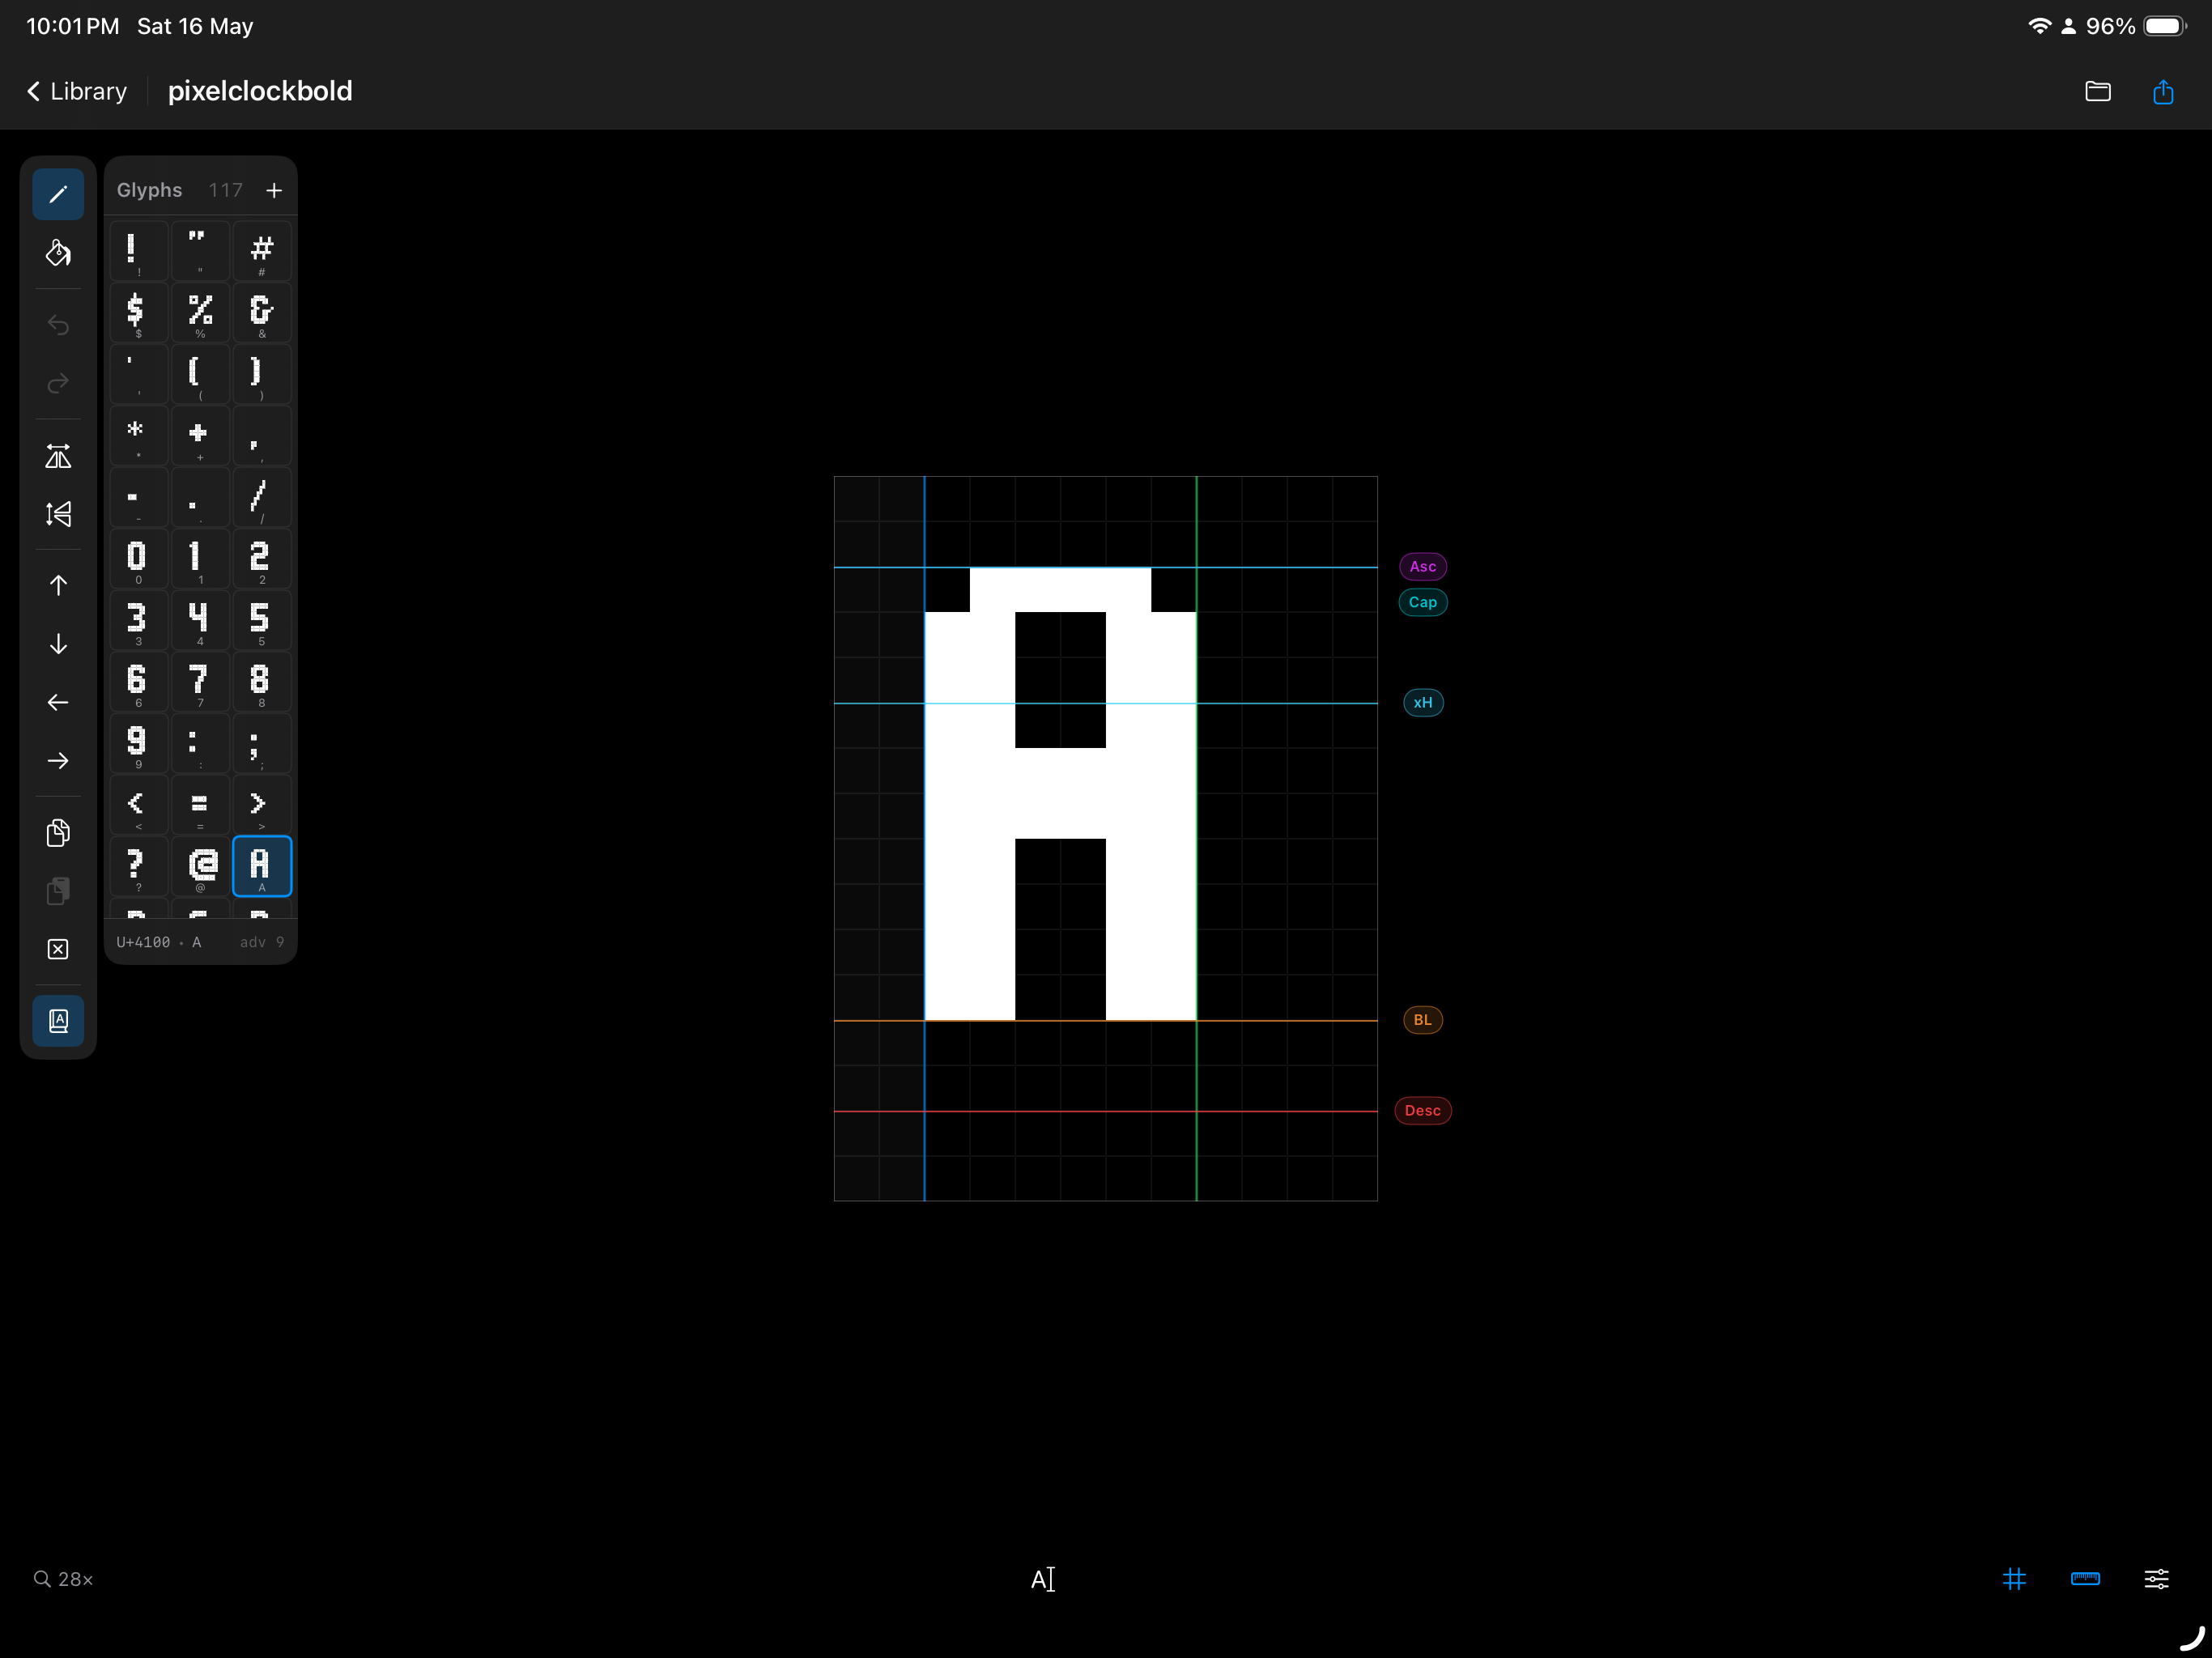Viewport: 2212px width, 1658px height.
Task: Select the percent glyph
Action: coord(200,313)
